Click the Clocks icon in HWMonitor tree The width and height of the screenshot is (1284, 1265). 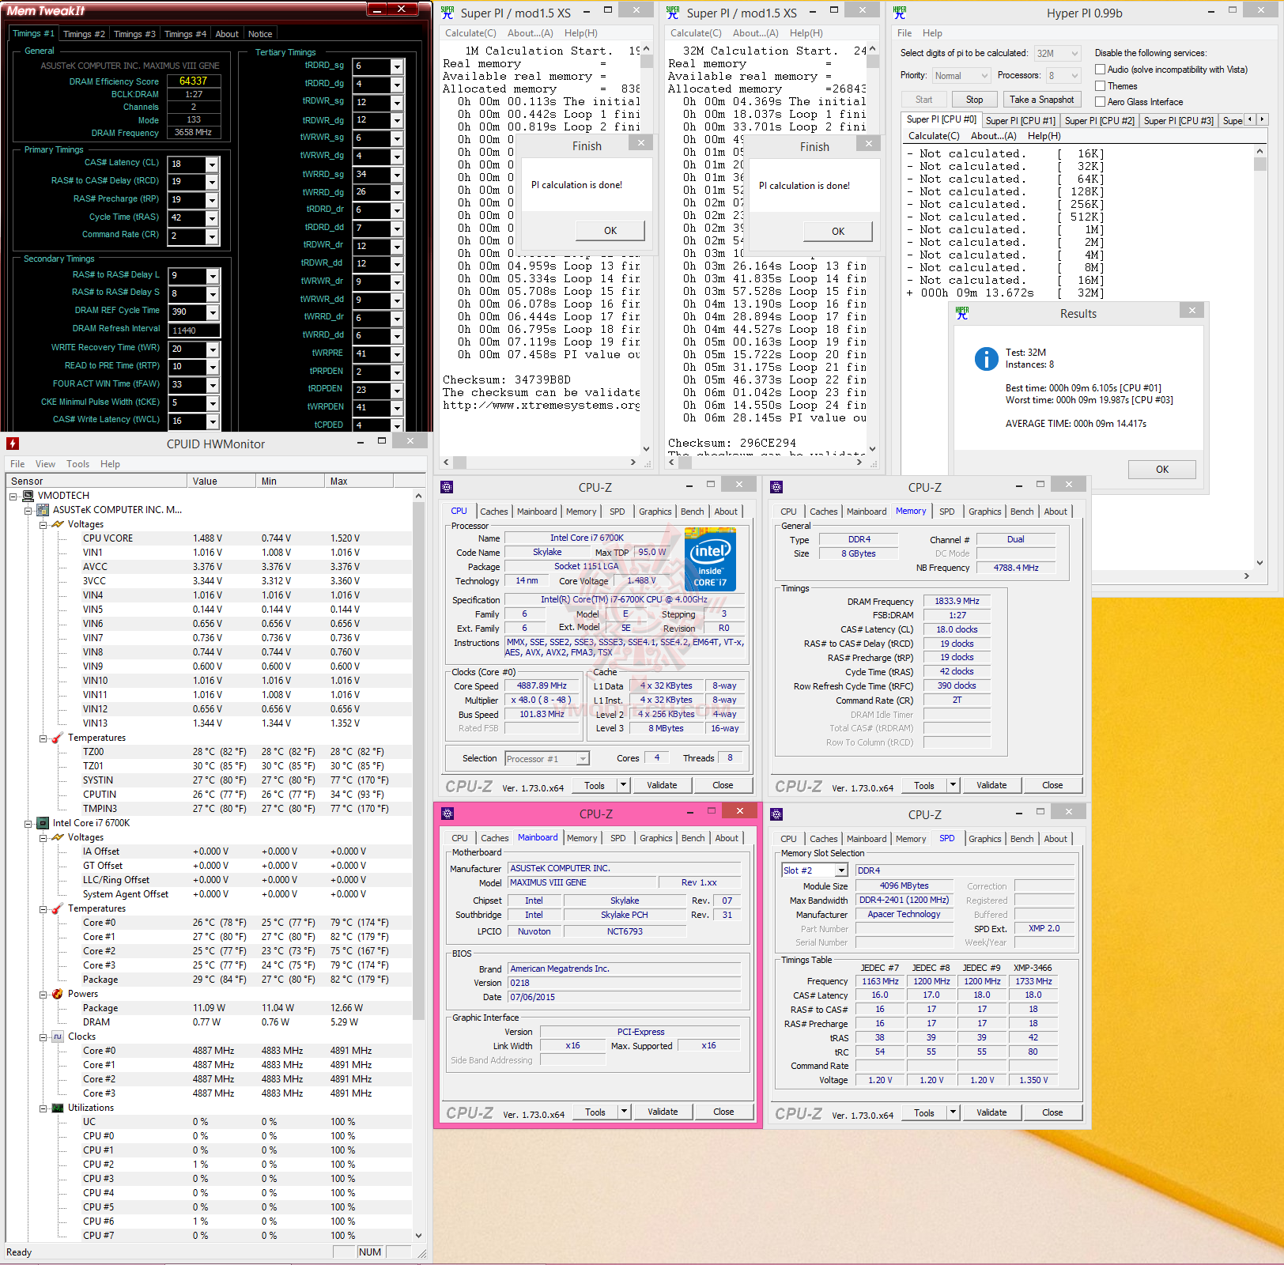[x=58, y=1037]
